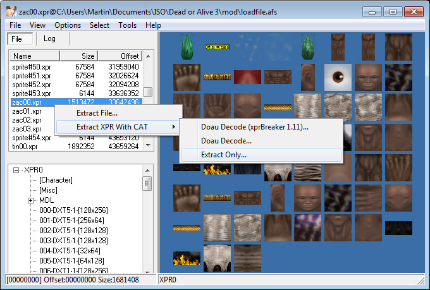Open the Select menu

pyautogui.click(x=99, y=25)
